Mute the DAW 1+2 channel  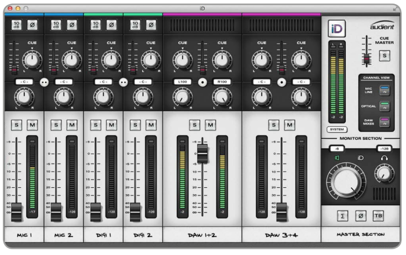pos(210,125)
